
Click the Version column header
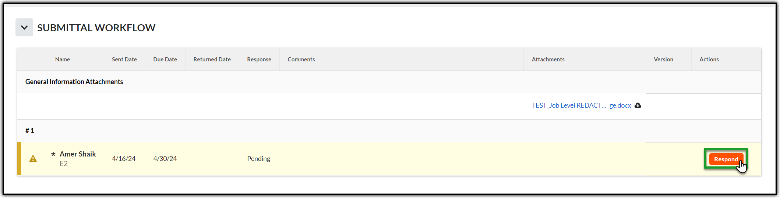[663, 60]
